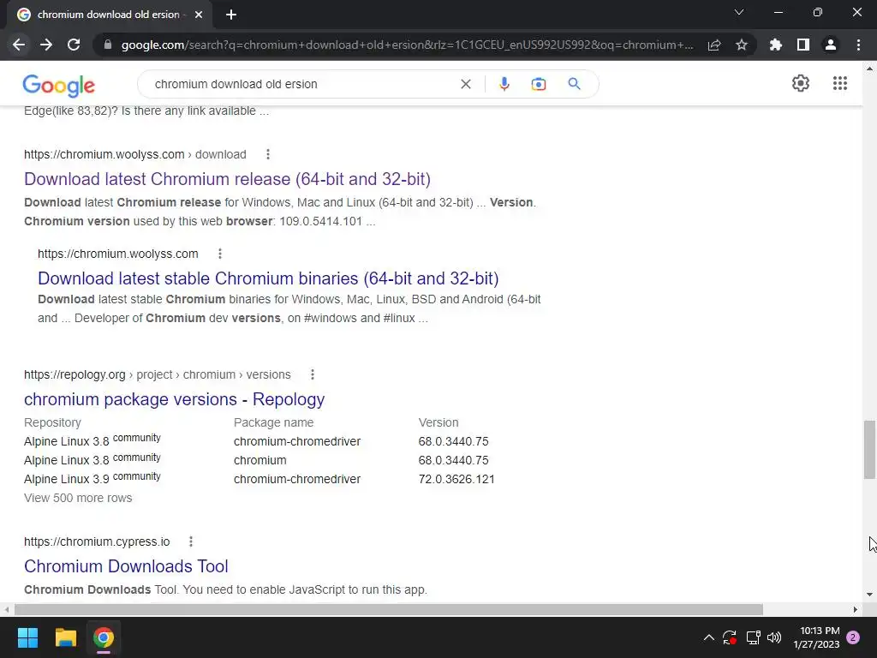Viewport: 877px width, 658px height.
Task: Open Download latest stable Chromium binaries link
Action: point(268,278)
